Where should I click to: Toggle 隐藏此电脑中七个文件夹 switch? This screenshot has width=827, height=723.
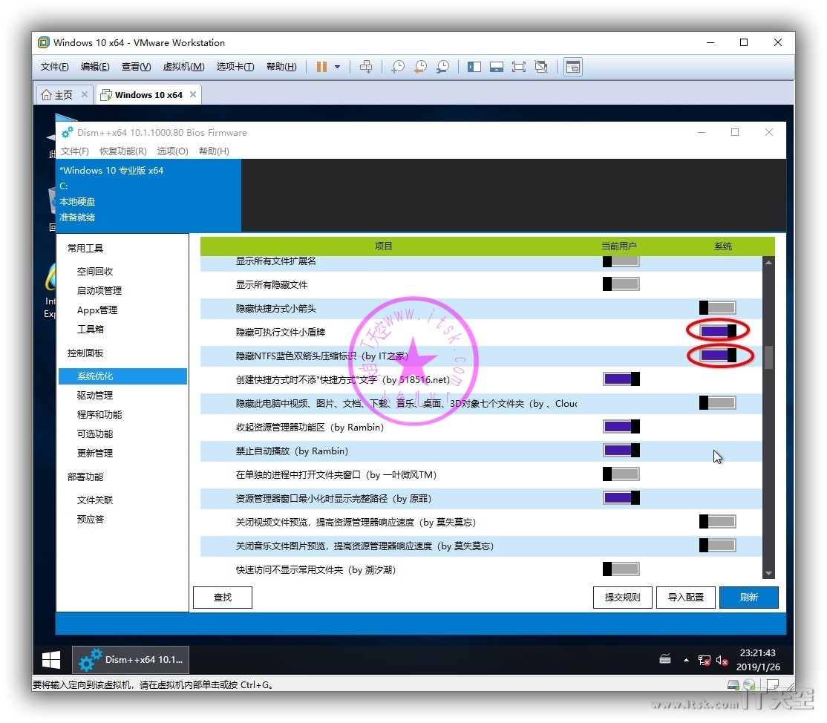click(x=717, y=403)
